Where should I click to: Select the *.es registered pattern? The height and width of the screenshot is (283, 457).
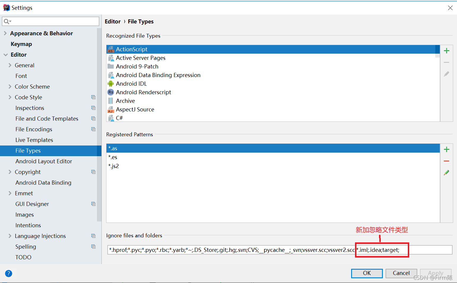273,157
